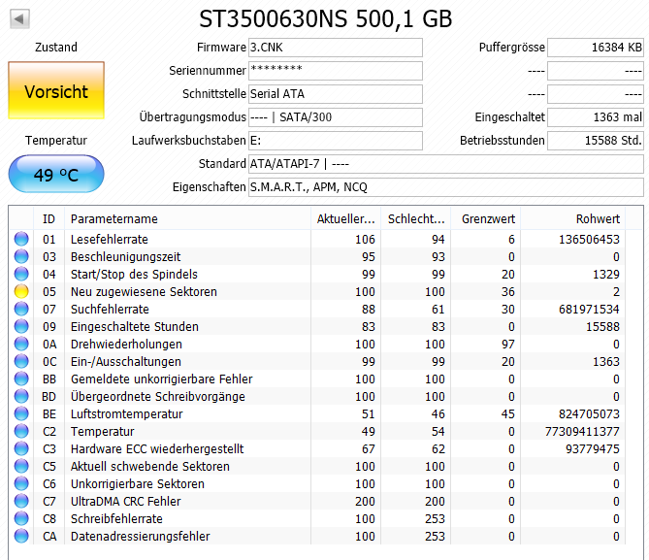Click raw value 77309411377
The height and width of the screenshot is (560, 649).
click(582, 432)
